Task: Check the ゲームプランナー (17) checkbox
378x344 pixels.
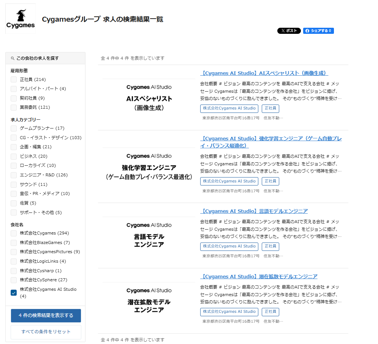Action: tap(14, 128)
